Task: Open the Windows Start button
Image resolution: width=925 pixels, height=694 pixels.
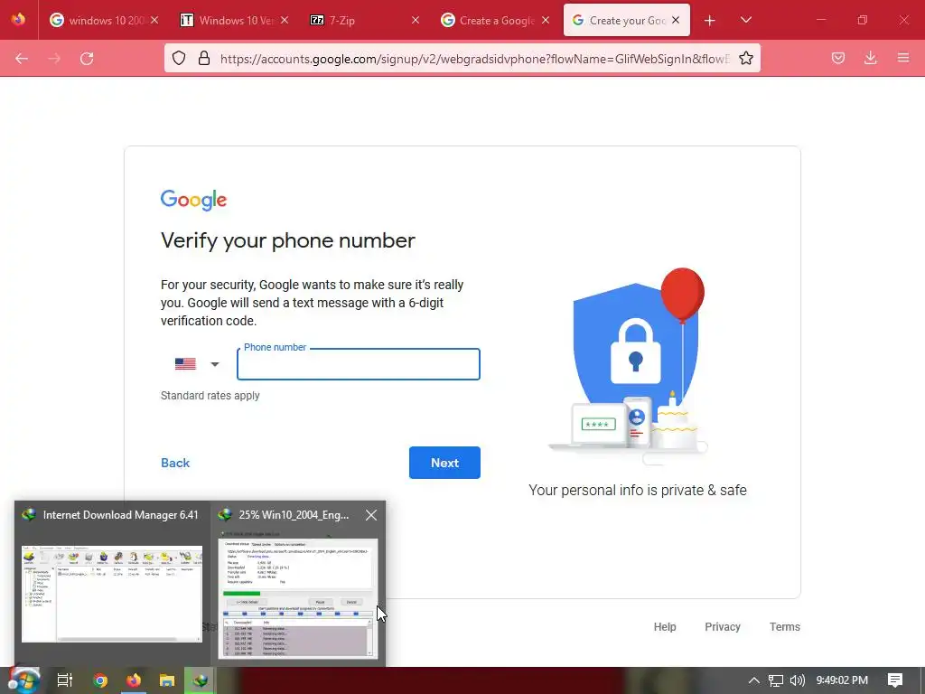Action: 23,680
